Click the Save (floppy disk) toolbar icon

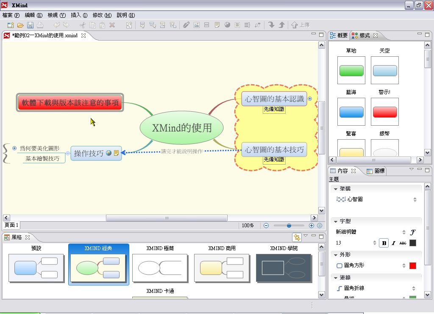[x=31, y=25]
